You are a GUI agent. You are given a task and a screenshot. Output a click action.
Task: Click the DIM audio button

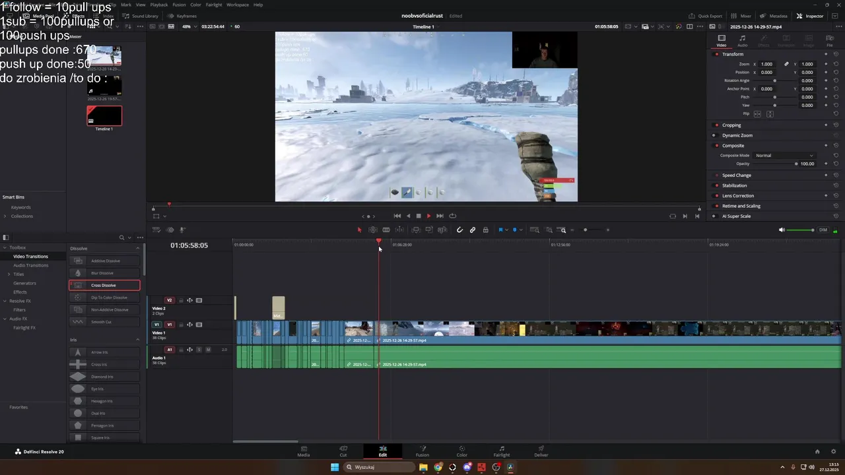click(823, 230)
